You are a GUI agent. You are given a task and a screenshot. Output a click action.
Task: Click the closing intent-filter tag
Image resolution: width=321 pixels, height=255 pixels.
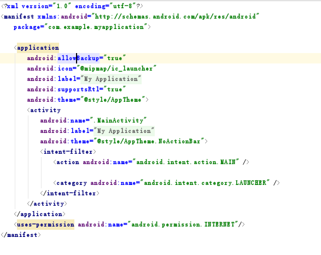[x=70, y=193]
